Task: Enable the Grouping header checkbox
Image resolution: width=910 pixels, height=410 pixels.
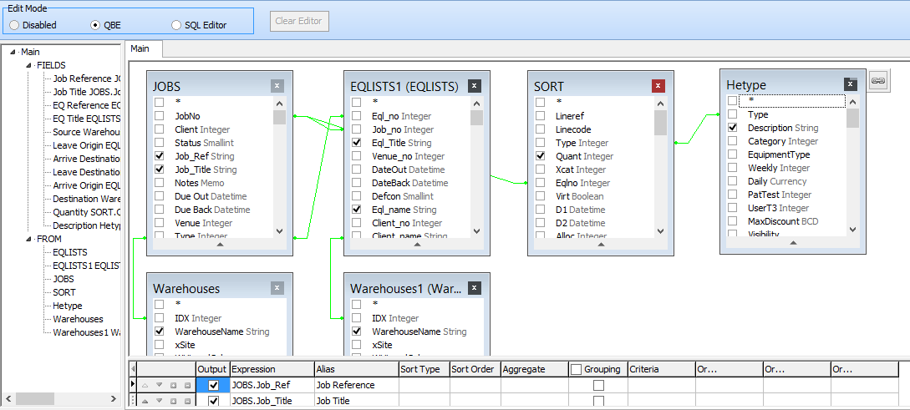Action: click(x=576, y=369)
